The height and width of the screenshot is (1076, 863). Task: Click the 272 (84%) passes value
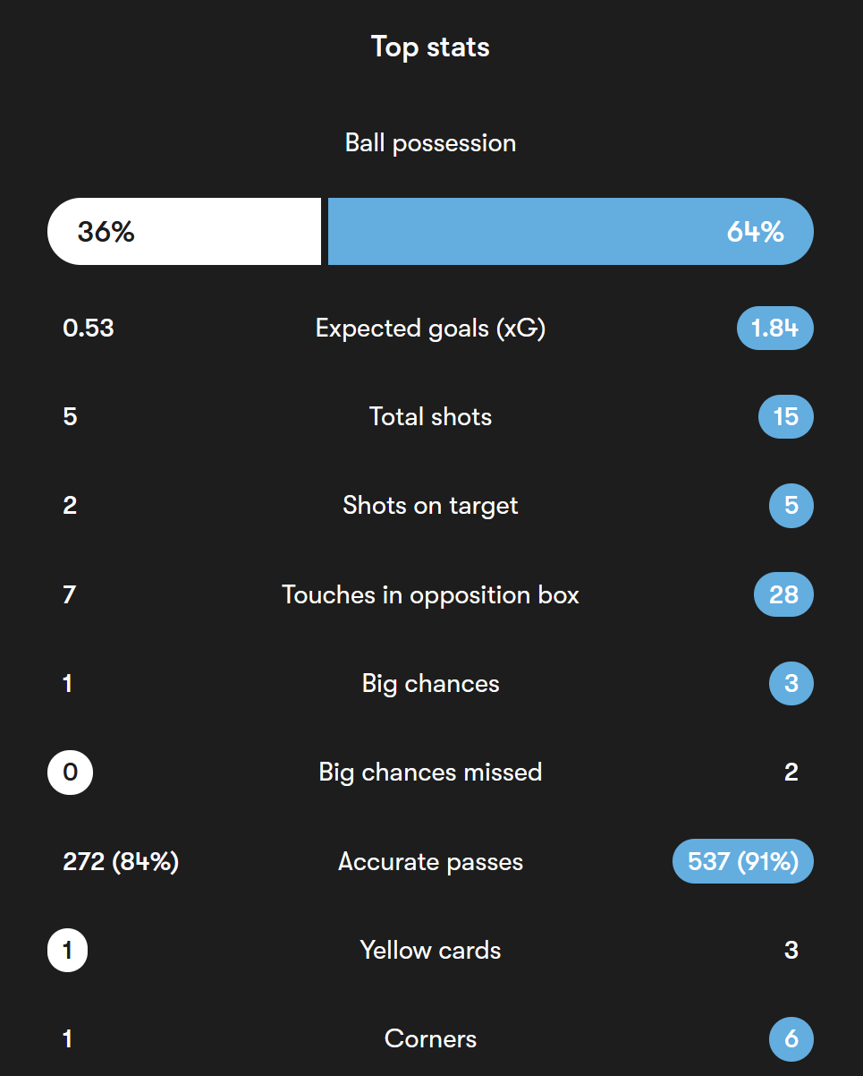point(121,862)
